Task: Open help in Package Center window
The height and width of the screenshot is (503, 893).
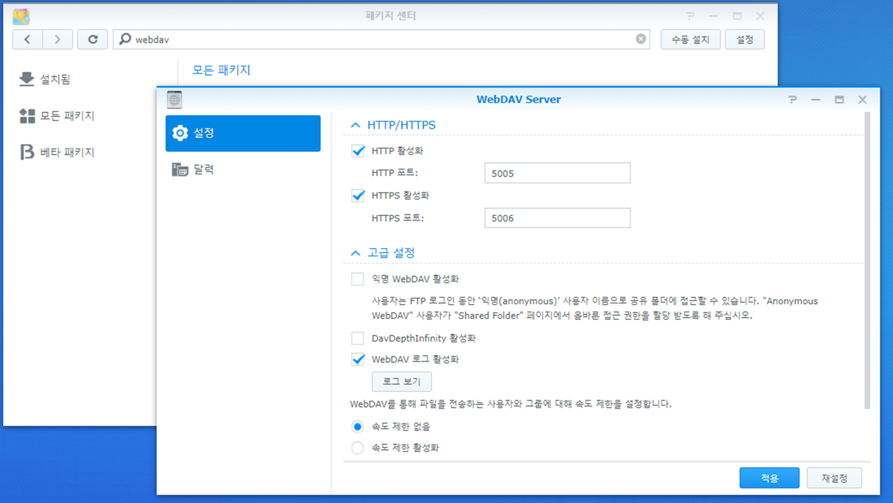Action: [690, 16]
